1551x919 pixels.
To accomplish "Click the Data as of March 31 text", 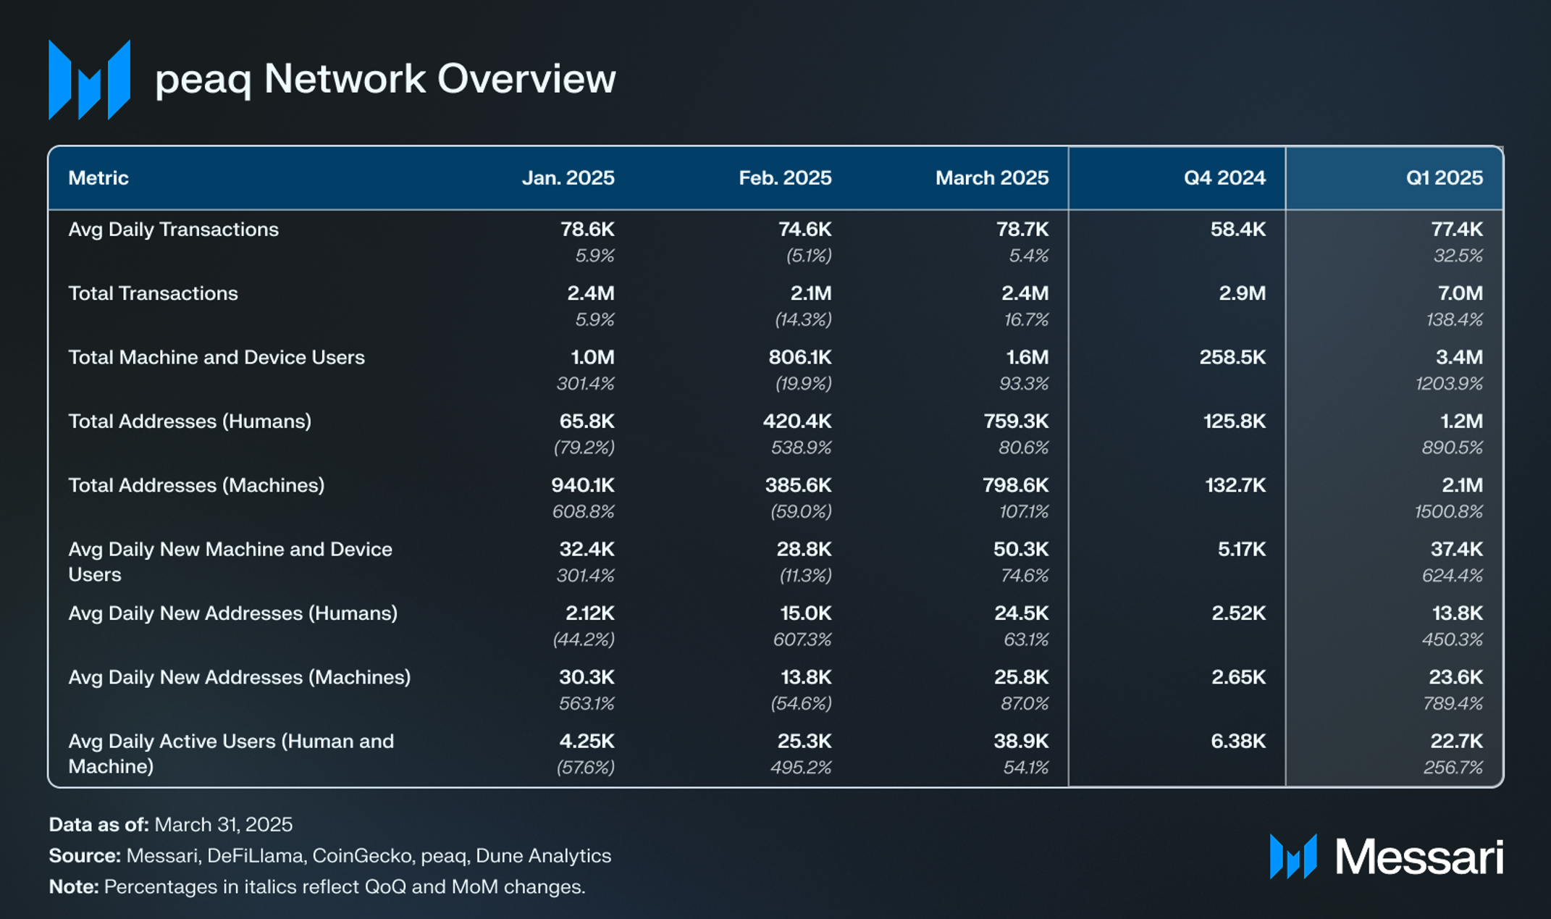I will 171,825.
